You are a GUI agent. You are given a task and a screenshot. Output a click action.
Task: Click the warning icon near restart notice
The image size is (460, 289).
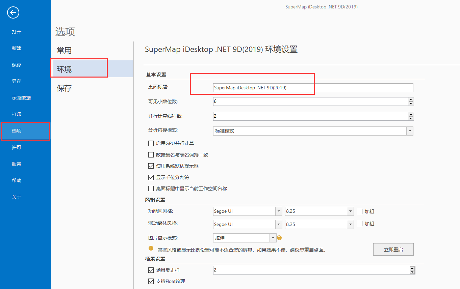pos(151,249)
